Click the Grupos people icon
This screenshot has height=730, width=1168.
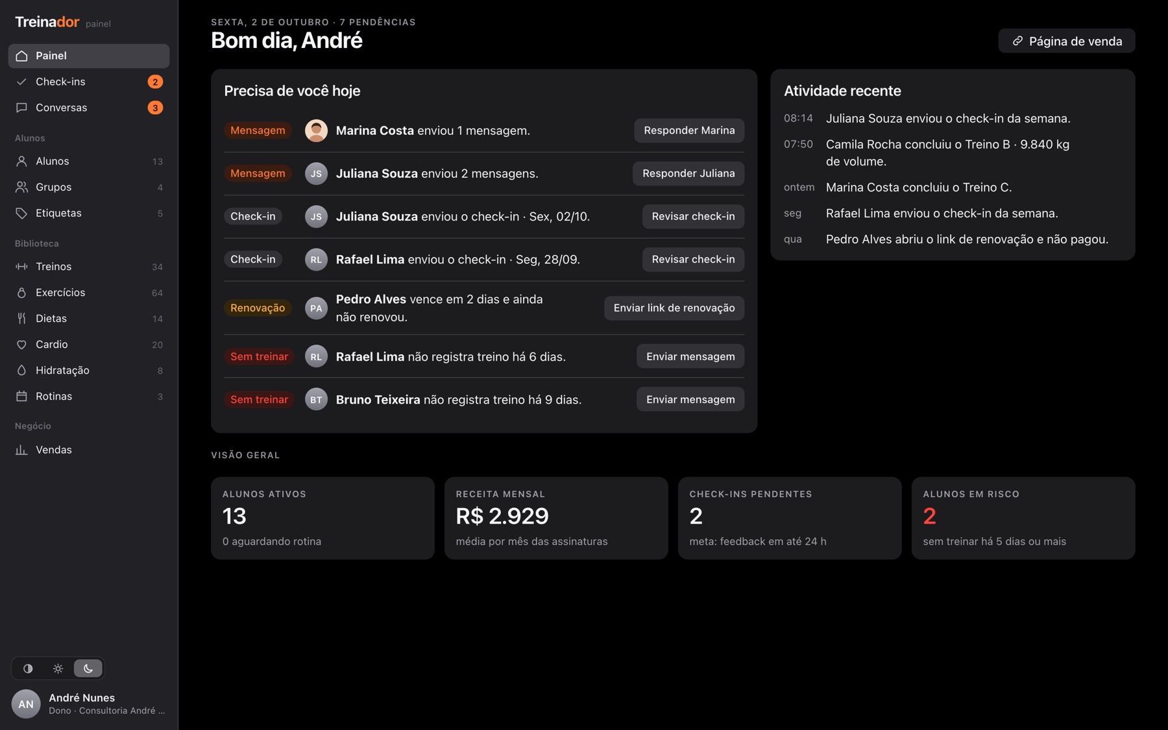(21, 187)
